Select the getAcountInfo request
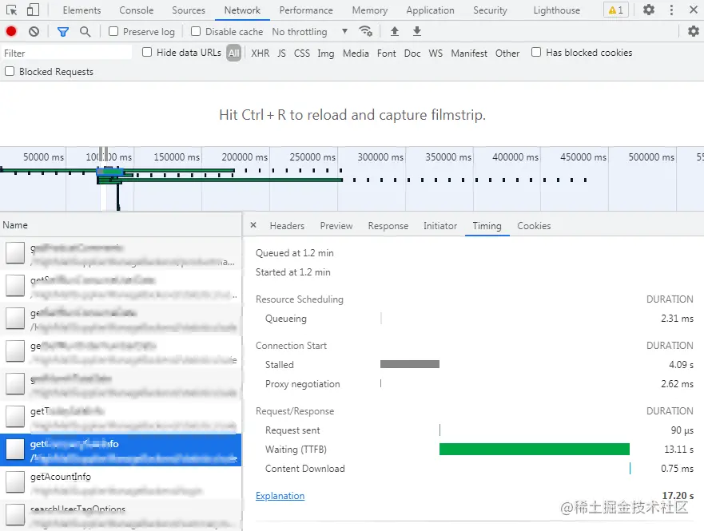This screenshot has height=531, width=704. (x=121, y=482)
